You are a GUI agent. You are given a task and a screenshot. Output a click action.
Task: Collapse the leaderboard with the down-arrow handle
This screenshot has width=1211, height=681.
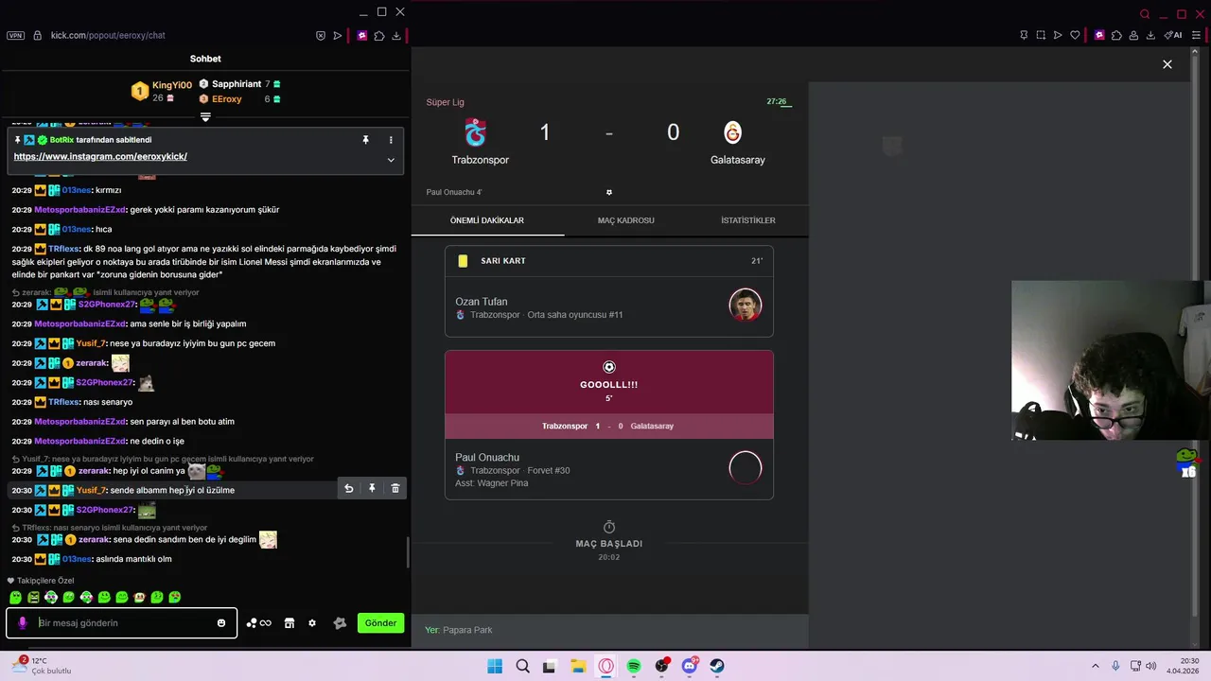205,117
